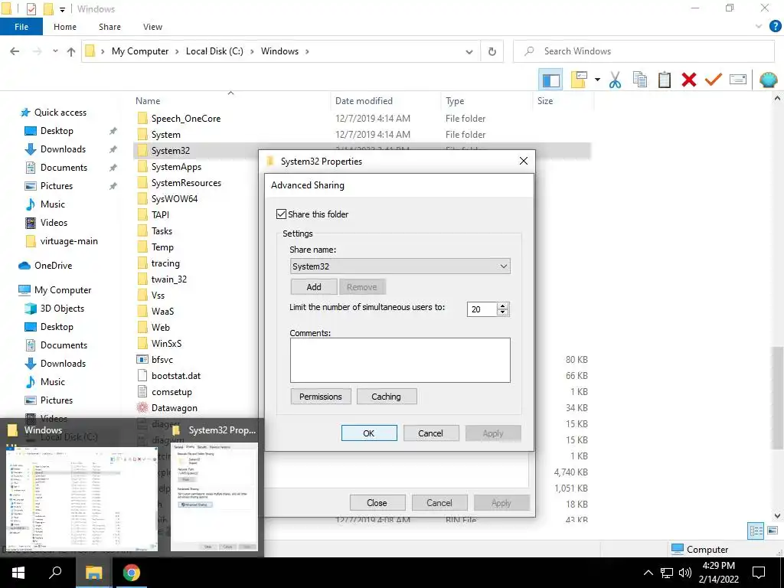Screen dimensions: 784x588
Task: Select the Datawagon file
Action: click(x=174, y=408)
